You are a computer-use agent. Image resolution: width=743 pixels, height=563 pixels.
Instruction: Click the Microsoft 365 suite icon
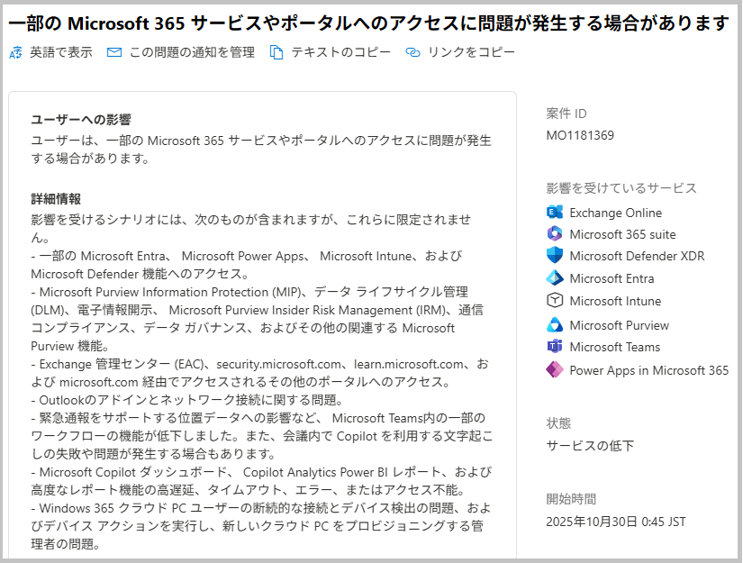(x=555, y=233)
